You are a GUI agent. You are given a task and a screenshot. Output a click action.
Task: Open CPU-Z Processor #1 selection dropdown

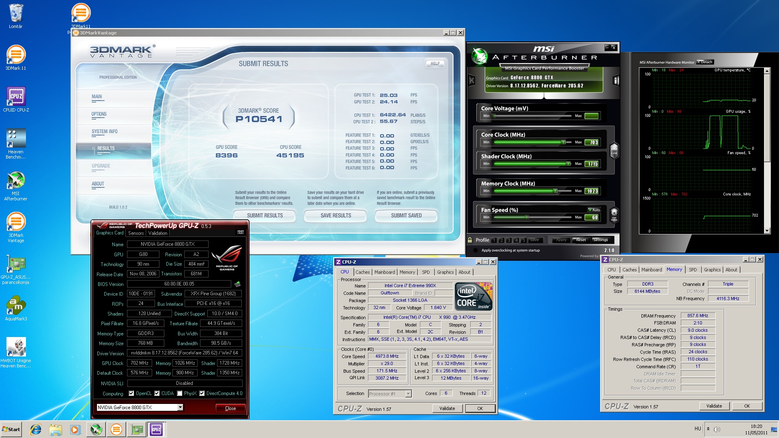click(408, 394)
